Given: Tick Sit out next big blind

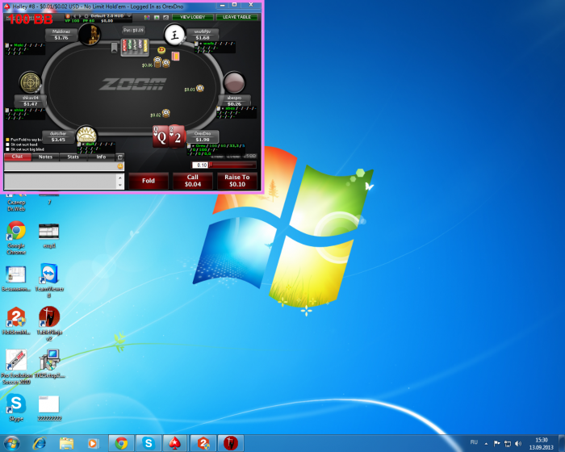Looking at the screenshot, I should pyautogui.click(x=7, y=149).
